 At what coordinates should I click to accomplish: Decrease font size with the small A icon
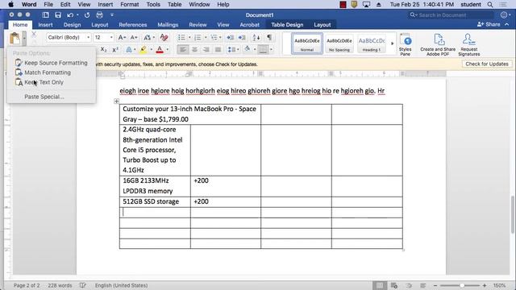click(x=134, y=38)
